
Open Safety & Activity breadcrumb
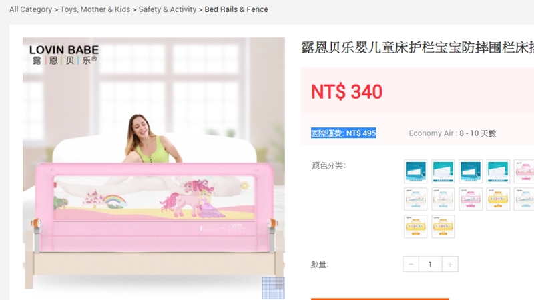pyautogui.click(x=168, y=9)
